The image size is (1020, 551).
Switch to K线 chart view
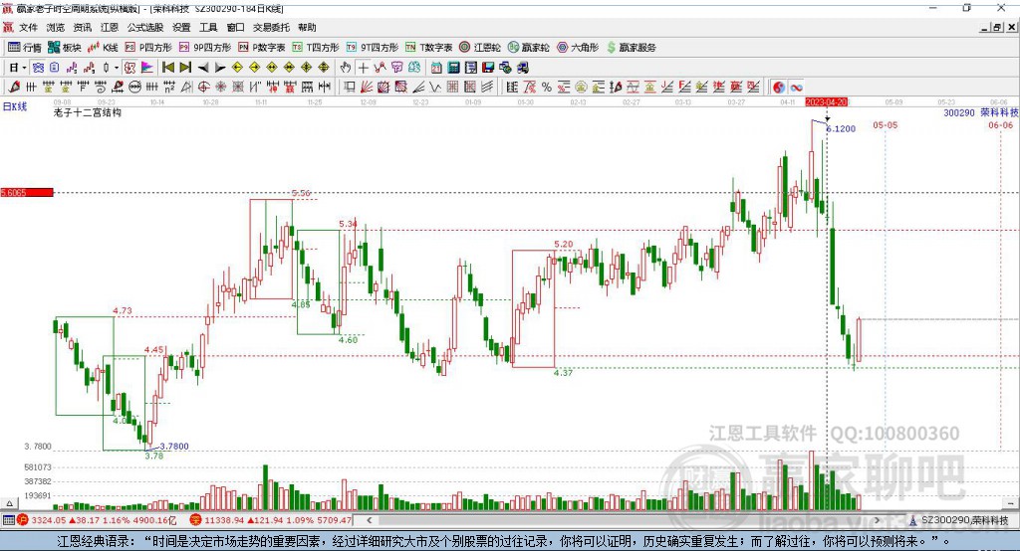coord(103,48)
